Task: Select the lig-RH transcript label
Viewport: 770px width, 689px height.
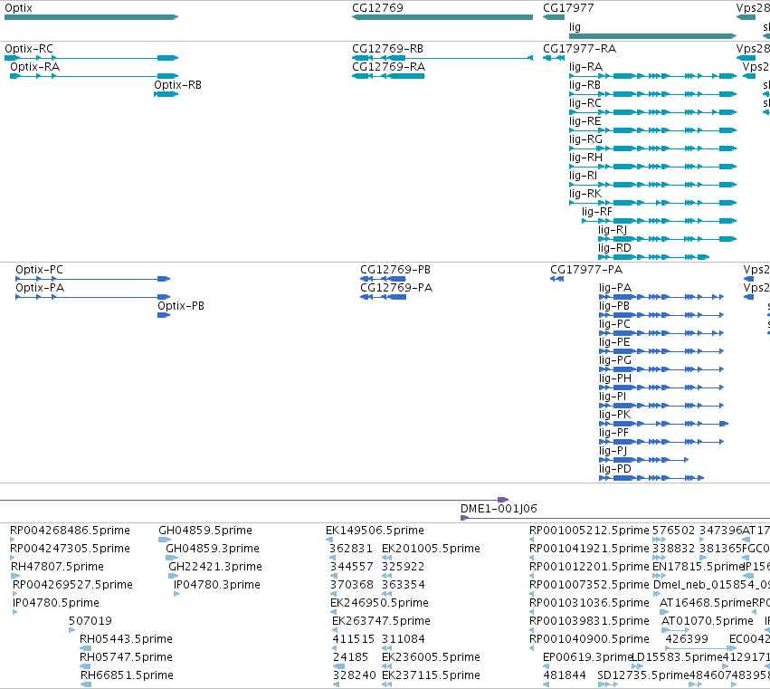Action: point(585,158)
